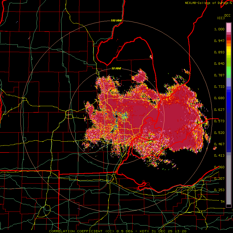Click the 0.413 legend value
Screen dimensions: 233x233
click(219, 156)
